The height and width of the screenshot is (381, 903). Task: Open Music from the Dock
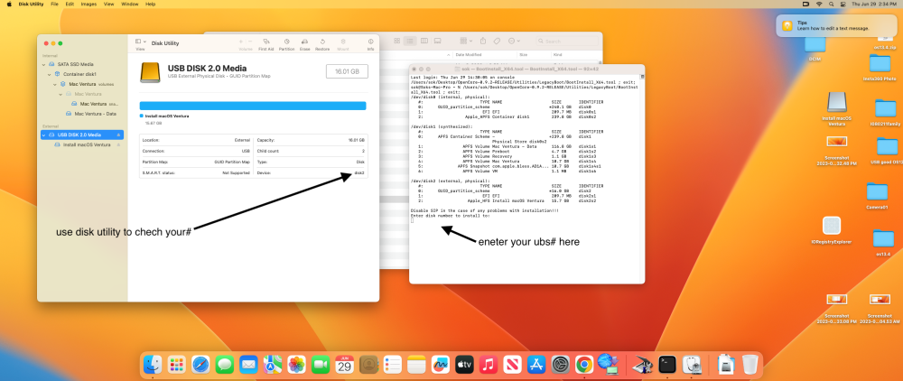point(489,365)
